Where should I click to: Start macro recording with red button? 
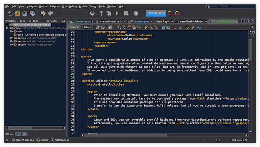point(175,27)
